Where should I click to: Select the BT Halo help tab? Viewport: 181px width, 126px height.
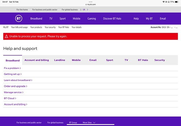[143, 60]
